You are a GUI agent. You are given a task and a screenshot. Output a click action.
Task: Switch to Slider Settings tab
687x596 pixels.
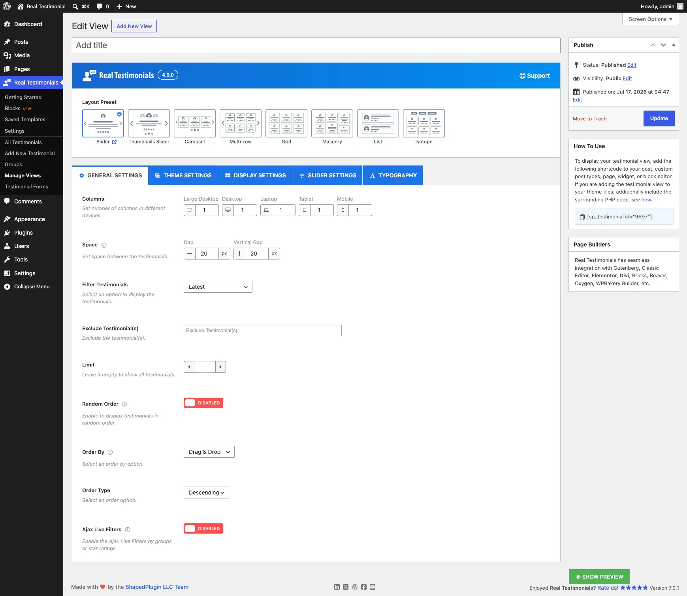[x=328, y=175]
